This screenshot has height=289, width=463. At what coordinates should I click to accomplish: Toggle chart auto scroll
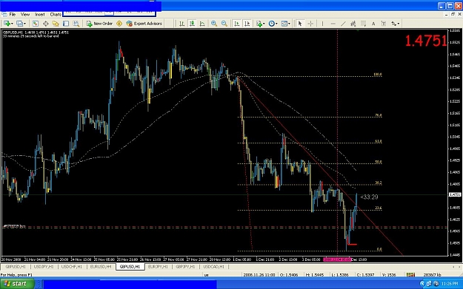(237, 24)
